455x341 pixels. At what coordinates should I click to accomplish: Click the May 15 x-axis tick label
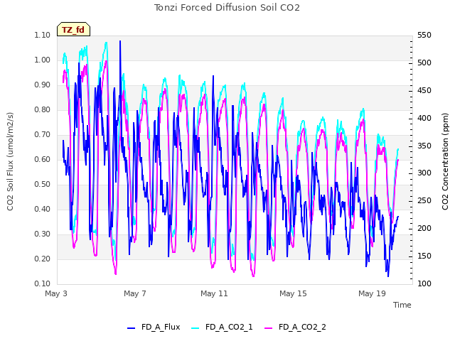pos(293,293)
